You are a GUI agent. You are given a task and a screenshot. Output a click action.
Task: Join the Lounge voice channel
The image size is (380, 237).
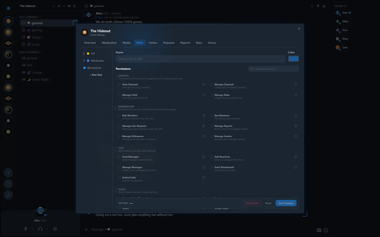tap(48, 72)
